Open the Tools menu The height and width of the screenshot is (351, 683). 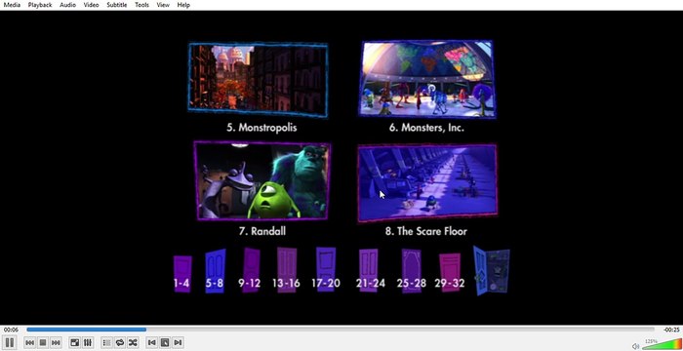point(141,5)
